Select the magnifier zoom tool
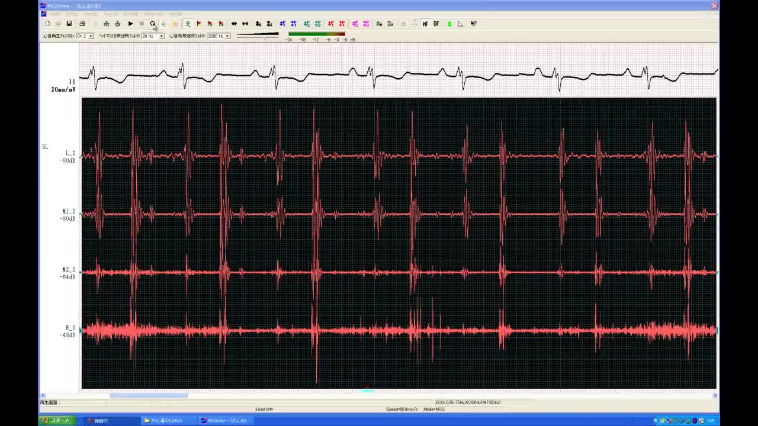The image size is (758, 426). 153,24
